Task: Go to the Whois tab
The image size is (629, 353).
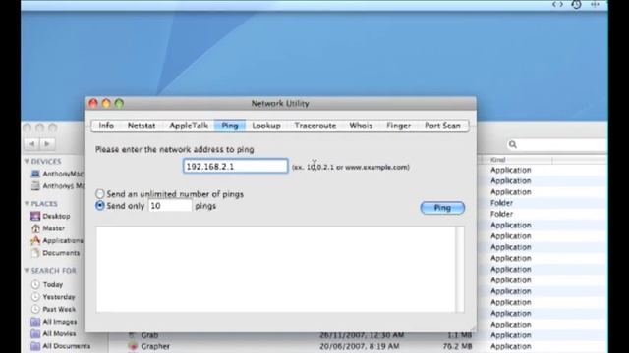Action: (x=361, y=126)
